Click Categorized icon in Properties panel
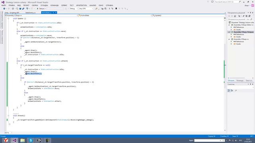Screen dimensions: 255x143 coord(229,91)
